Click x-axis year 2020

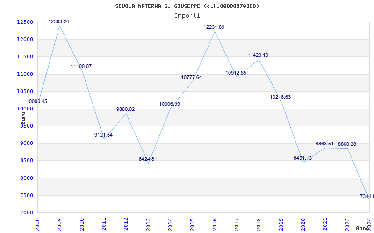coord(303,225)
